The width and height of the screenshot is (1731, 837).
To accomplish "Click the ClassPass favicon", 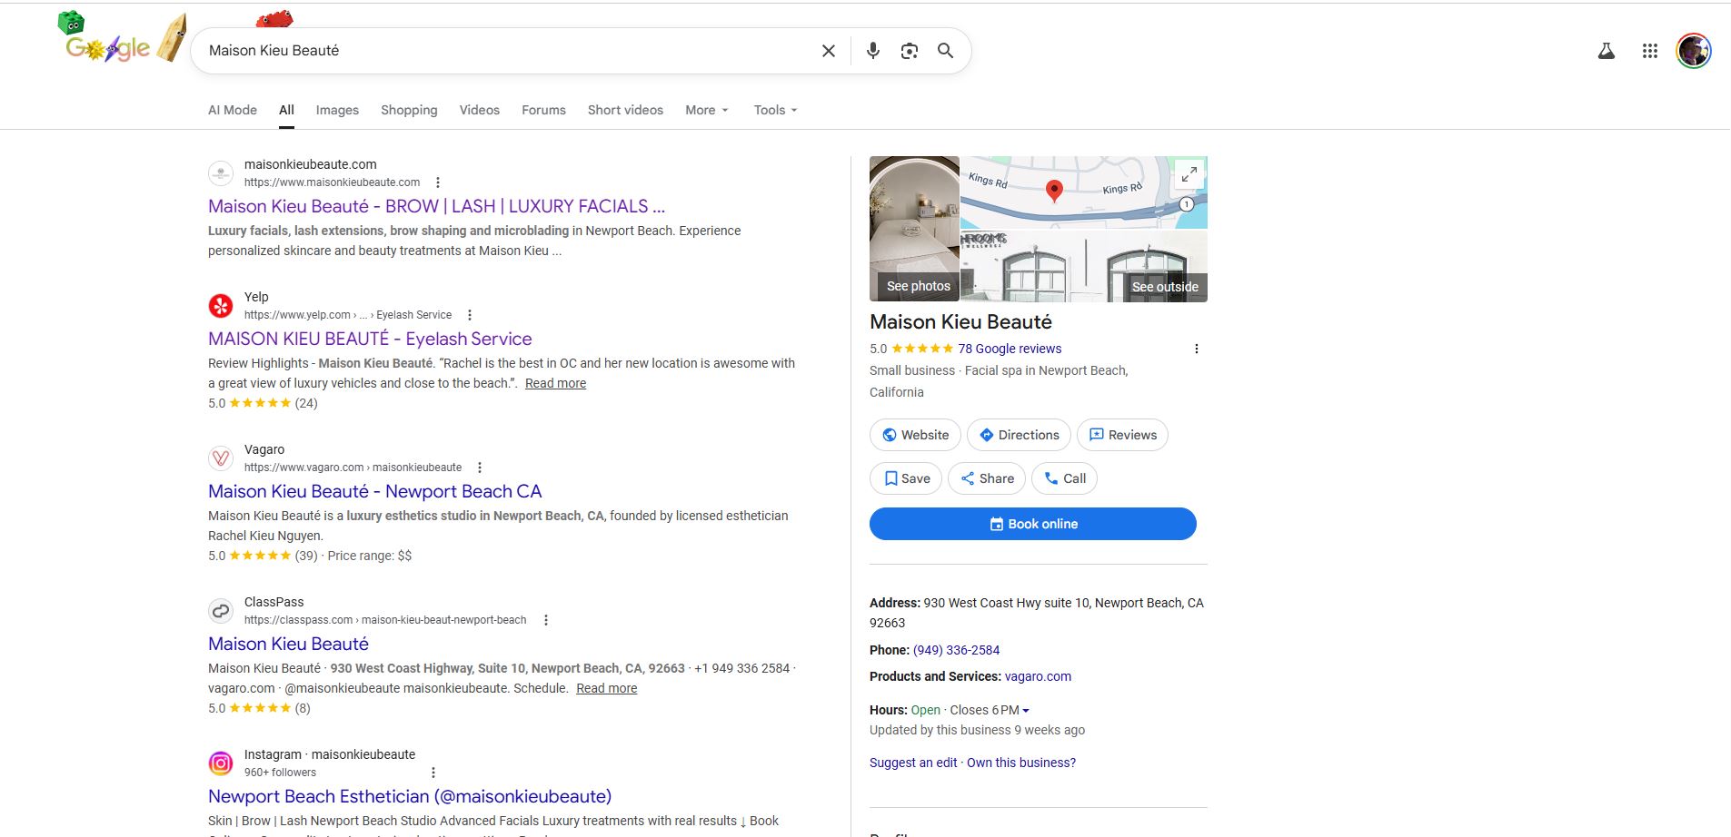I will point(221,611).
